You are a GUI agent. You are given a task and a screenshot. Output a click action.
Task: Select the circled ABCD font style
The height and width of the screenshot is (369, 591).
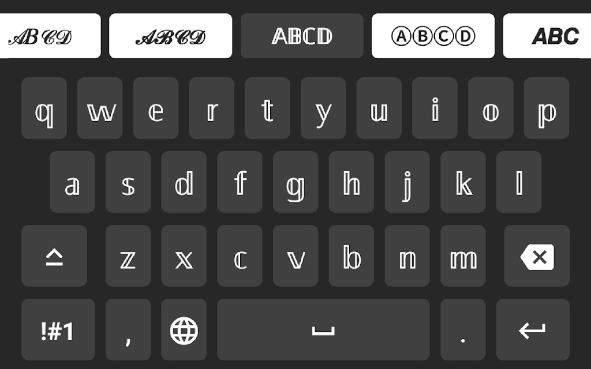[x=433, y=36]
